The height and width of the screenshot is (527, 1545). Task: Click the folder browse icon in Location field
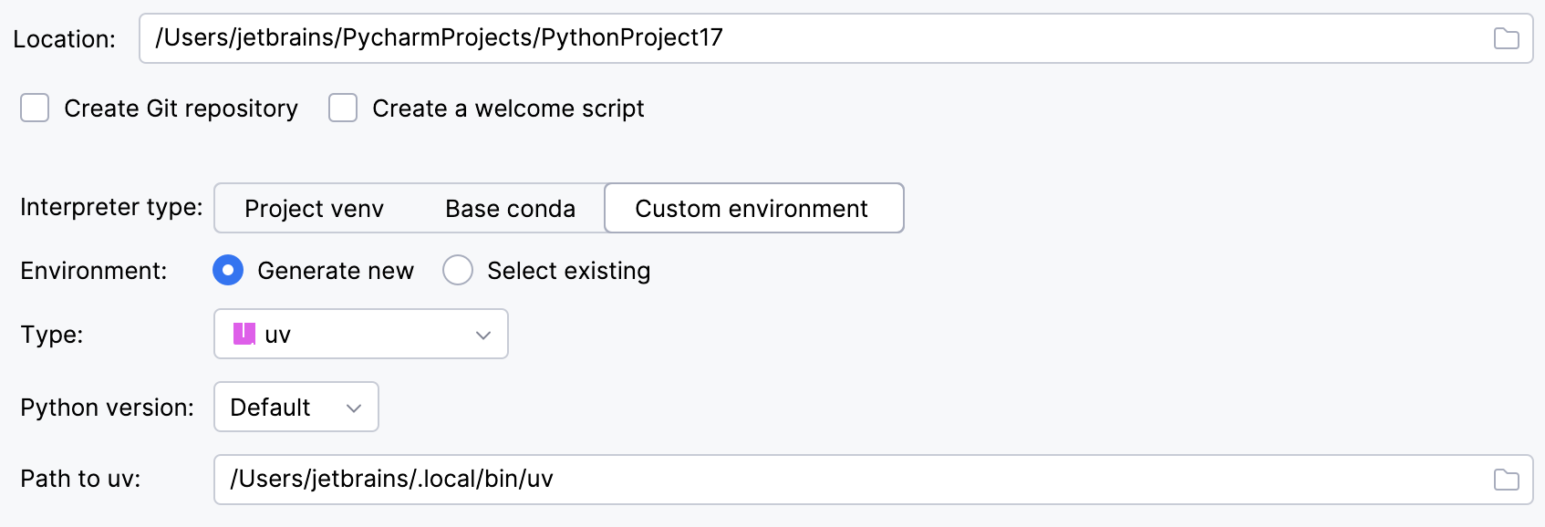click(x=1506, y=38)
